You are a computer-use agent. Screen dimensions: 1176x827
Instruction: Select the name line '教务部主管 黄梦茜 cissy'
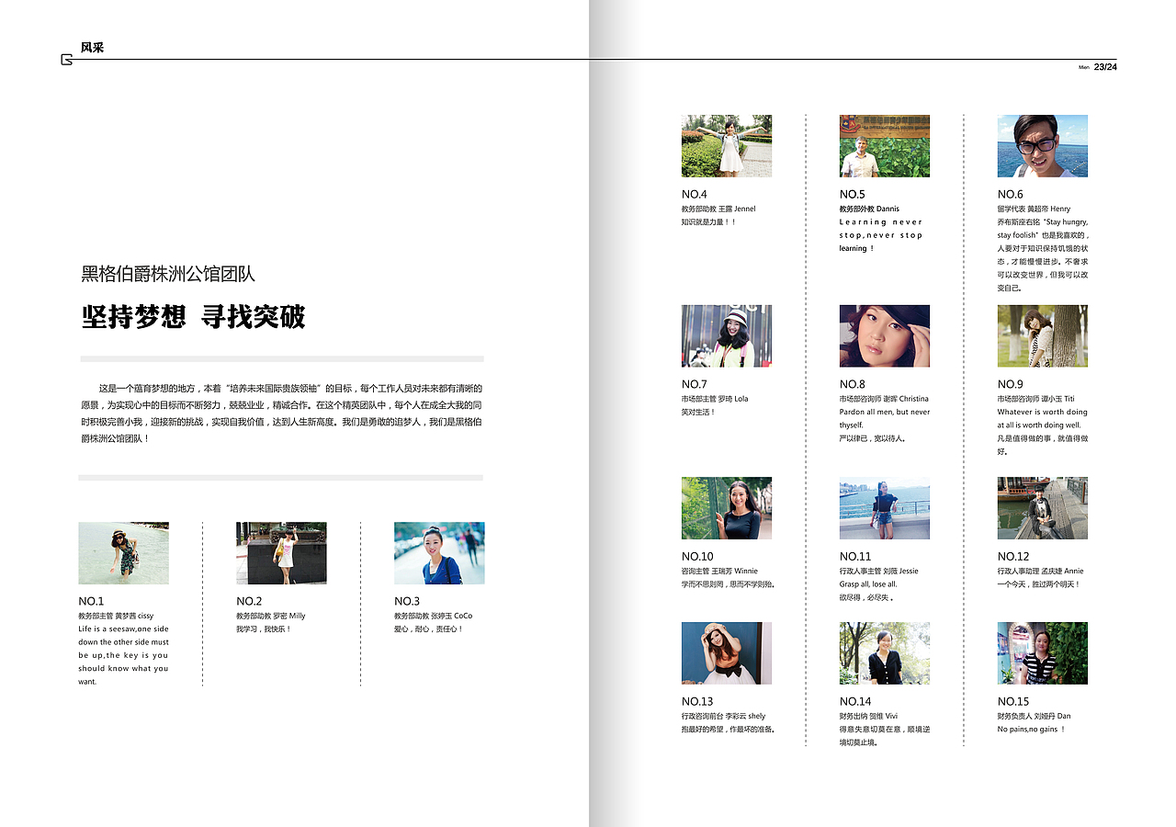[x=116, y=616]
